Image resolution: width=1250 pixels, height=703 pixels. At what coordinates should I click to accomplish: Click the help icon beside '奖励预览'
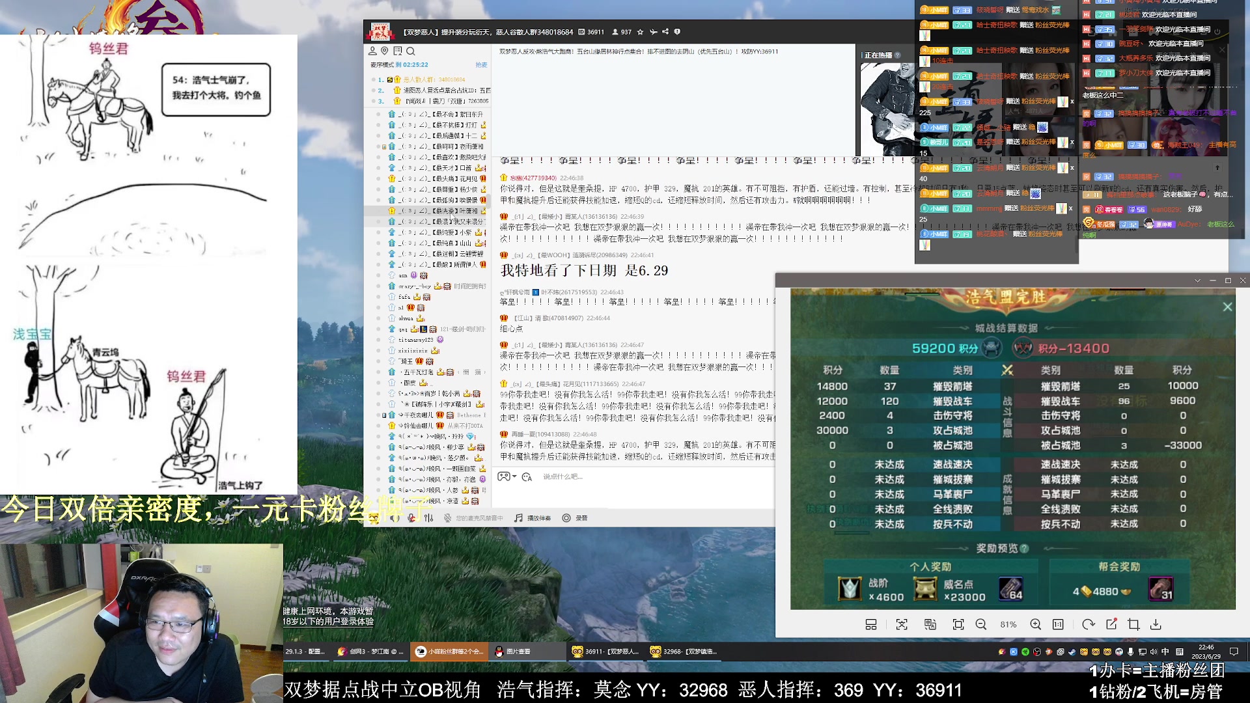tap(1024, 549)
